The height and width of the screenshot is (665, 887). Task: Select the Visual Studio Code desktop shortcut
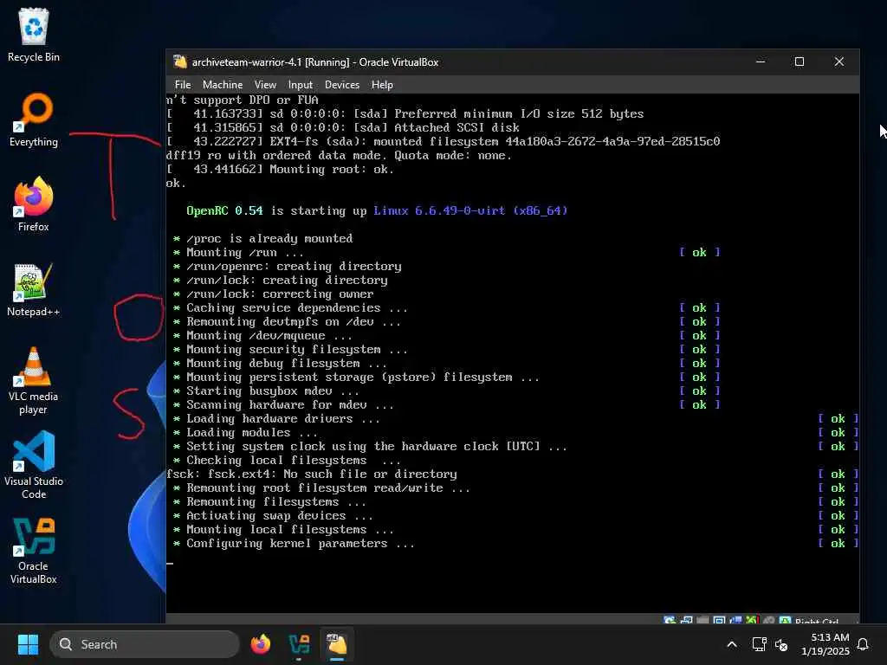34,465
